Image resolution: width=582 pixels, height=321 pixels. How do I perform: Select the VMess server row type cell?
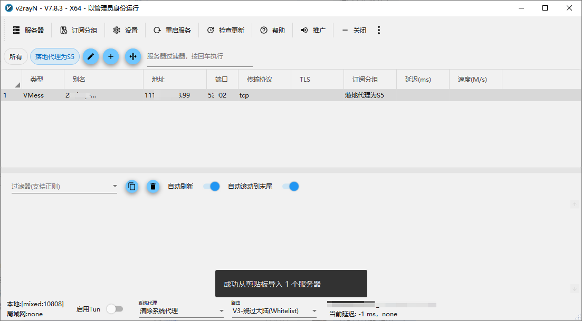[33, 95]
